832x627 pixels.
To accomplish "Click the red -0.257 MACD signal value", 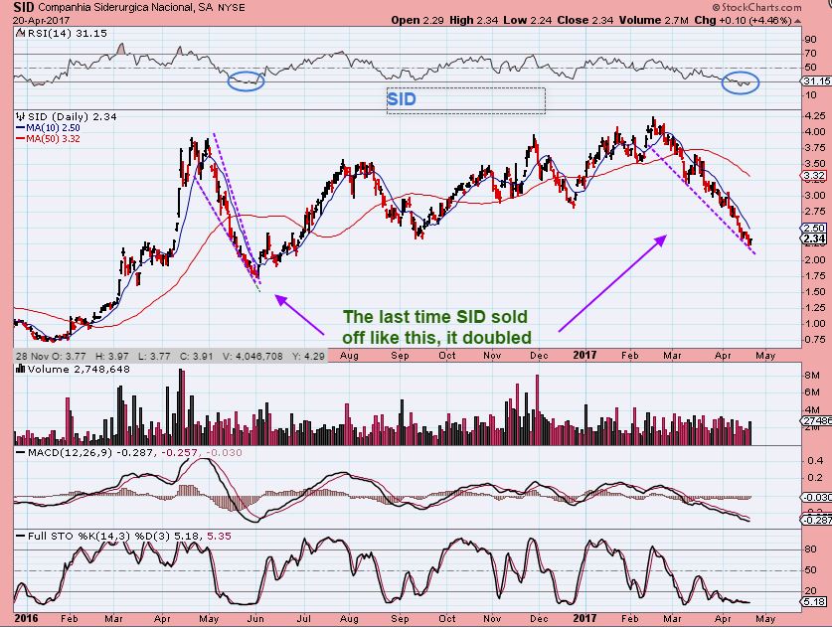I will click(x=180, y=452).
